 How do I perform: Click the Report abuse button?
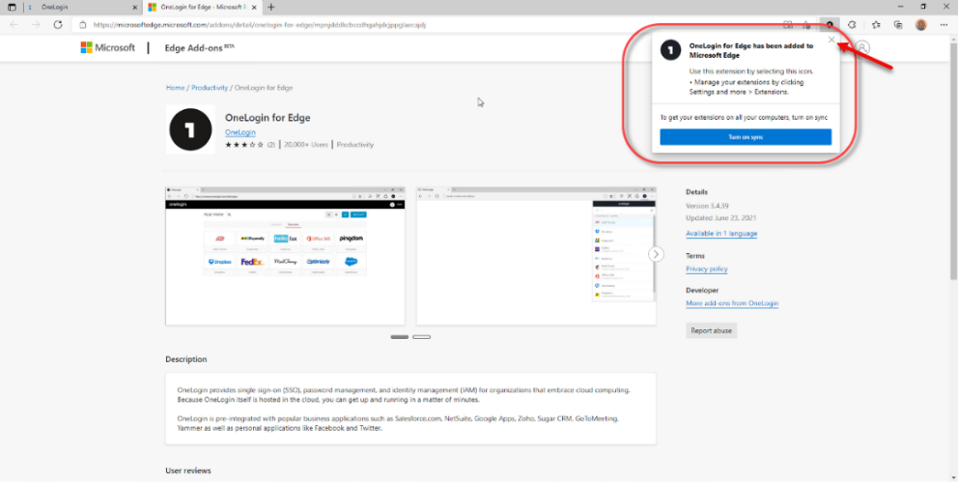click(712, 330)
